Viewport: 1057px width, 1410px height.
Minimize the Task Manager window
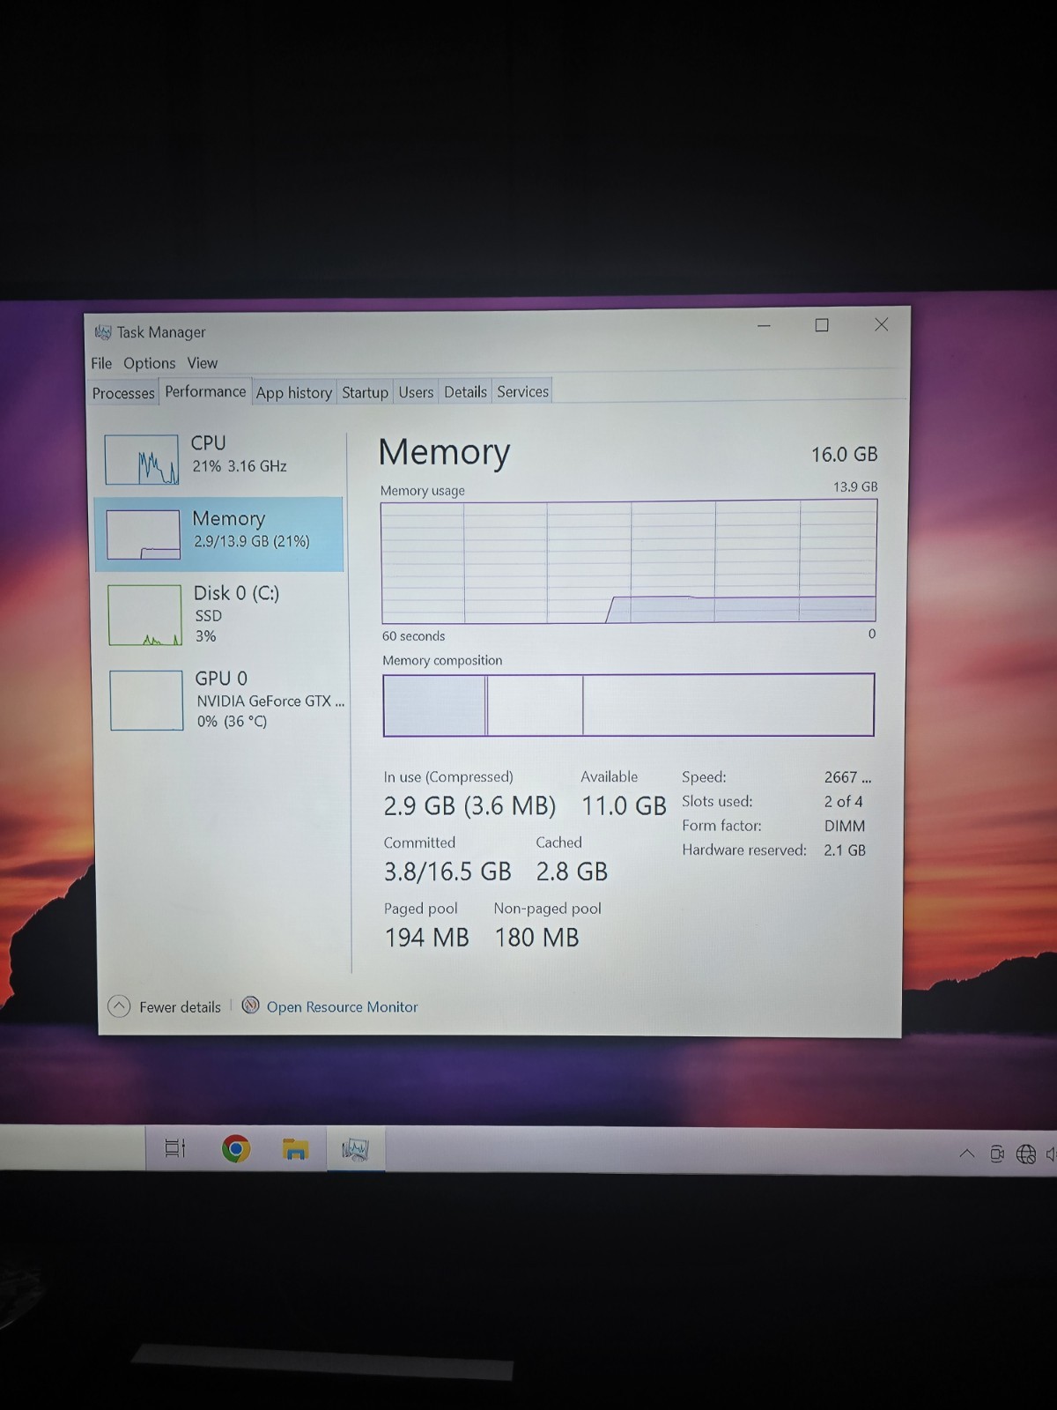point(765,325)
